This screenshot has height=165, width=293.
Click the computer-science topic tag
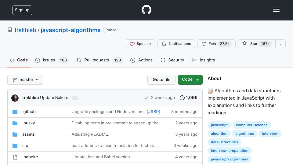point(252,125)
